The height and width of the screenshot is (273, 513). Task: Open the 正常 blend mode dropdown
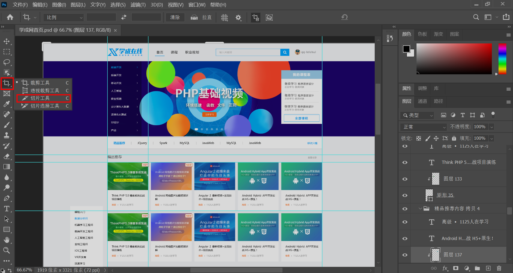tap(423, 127)
